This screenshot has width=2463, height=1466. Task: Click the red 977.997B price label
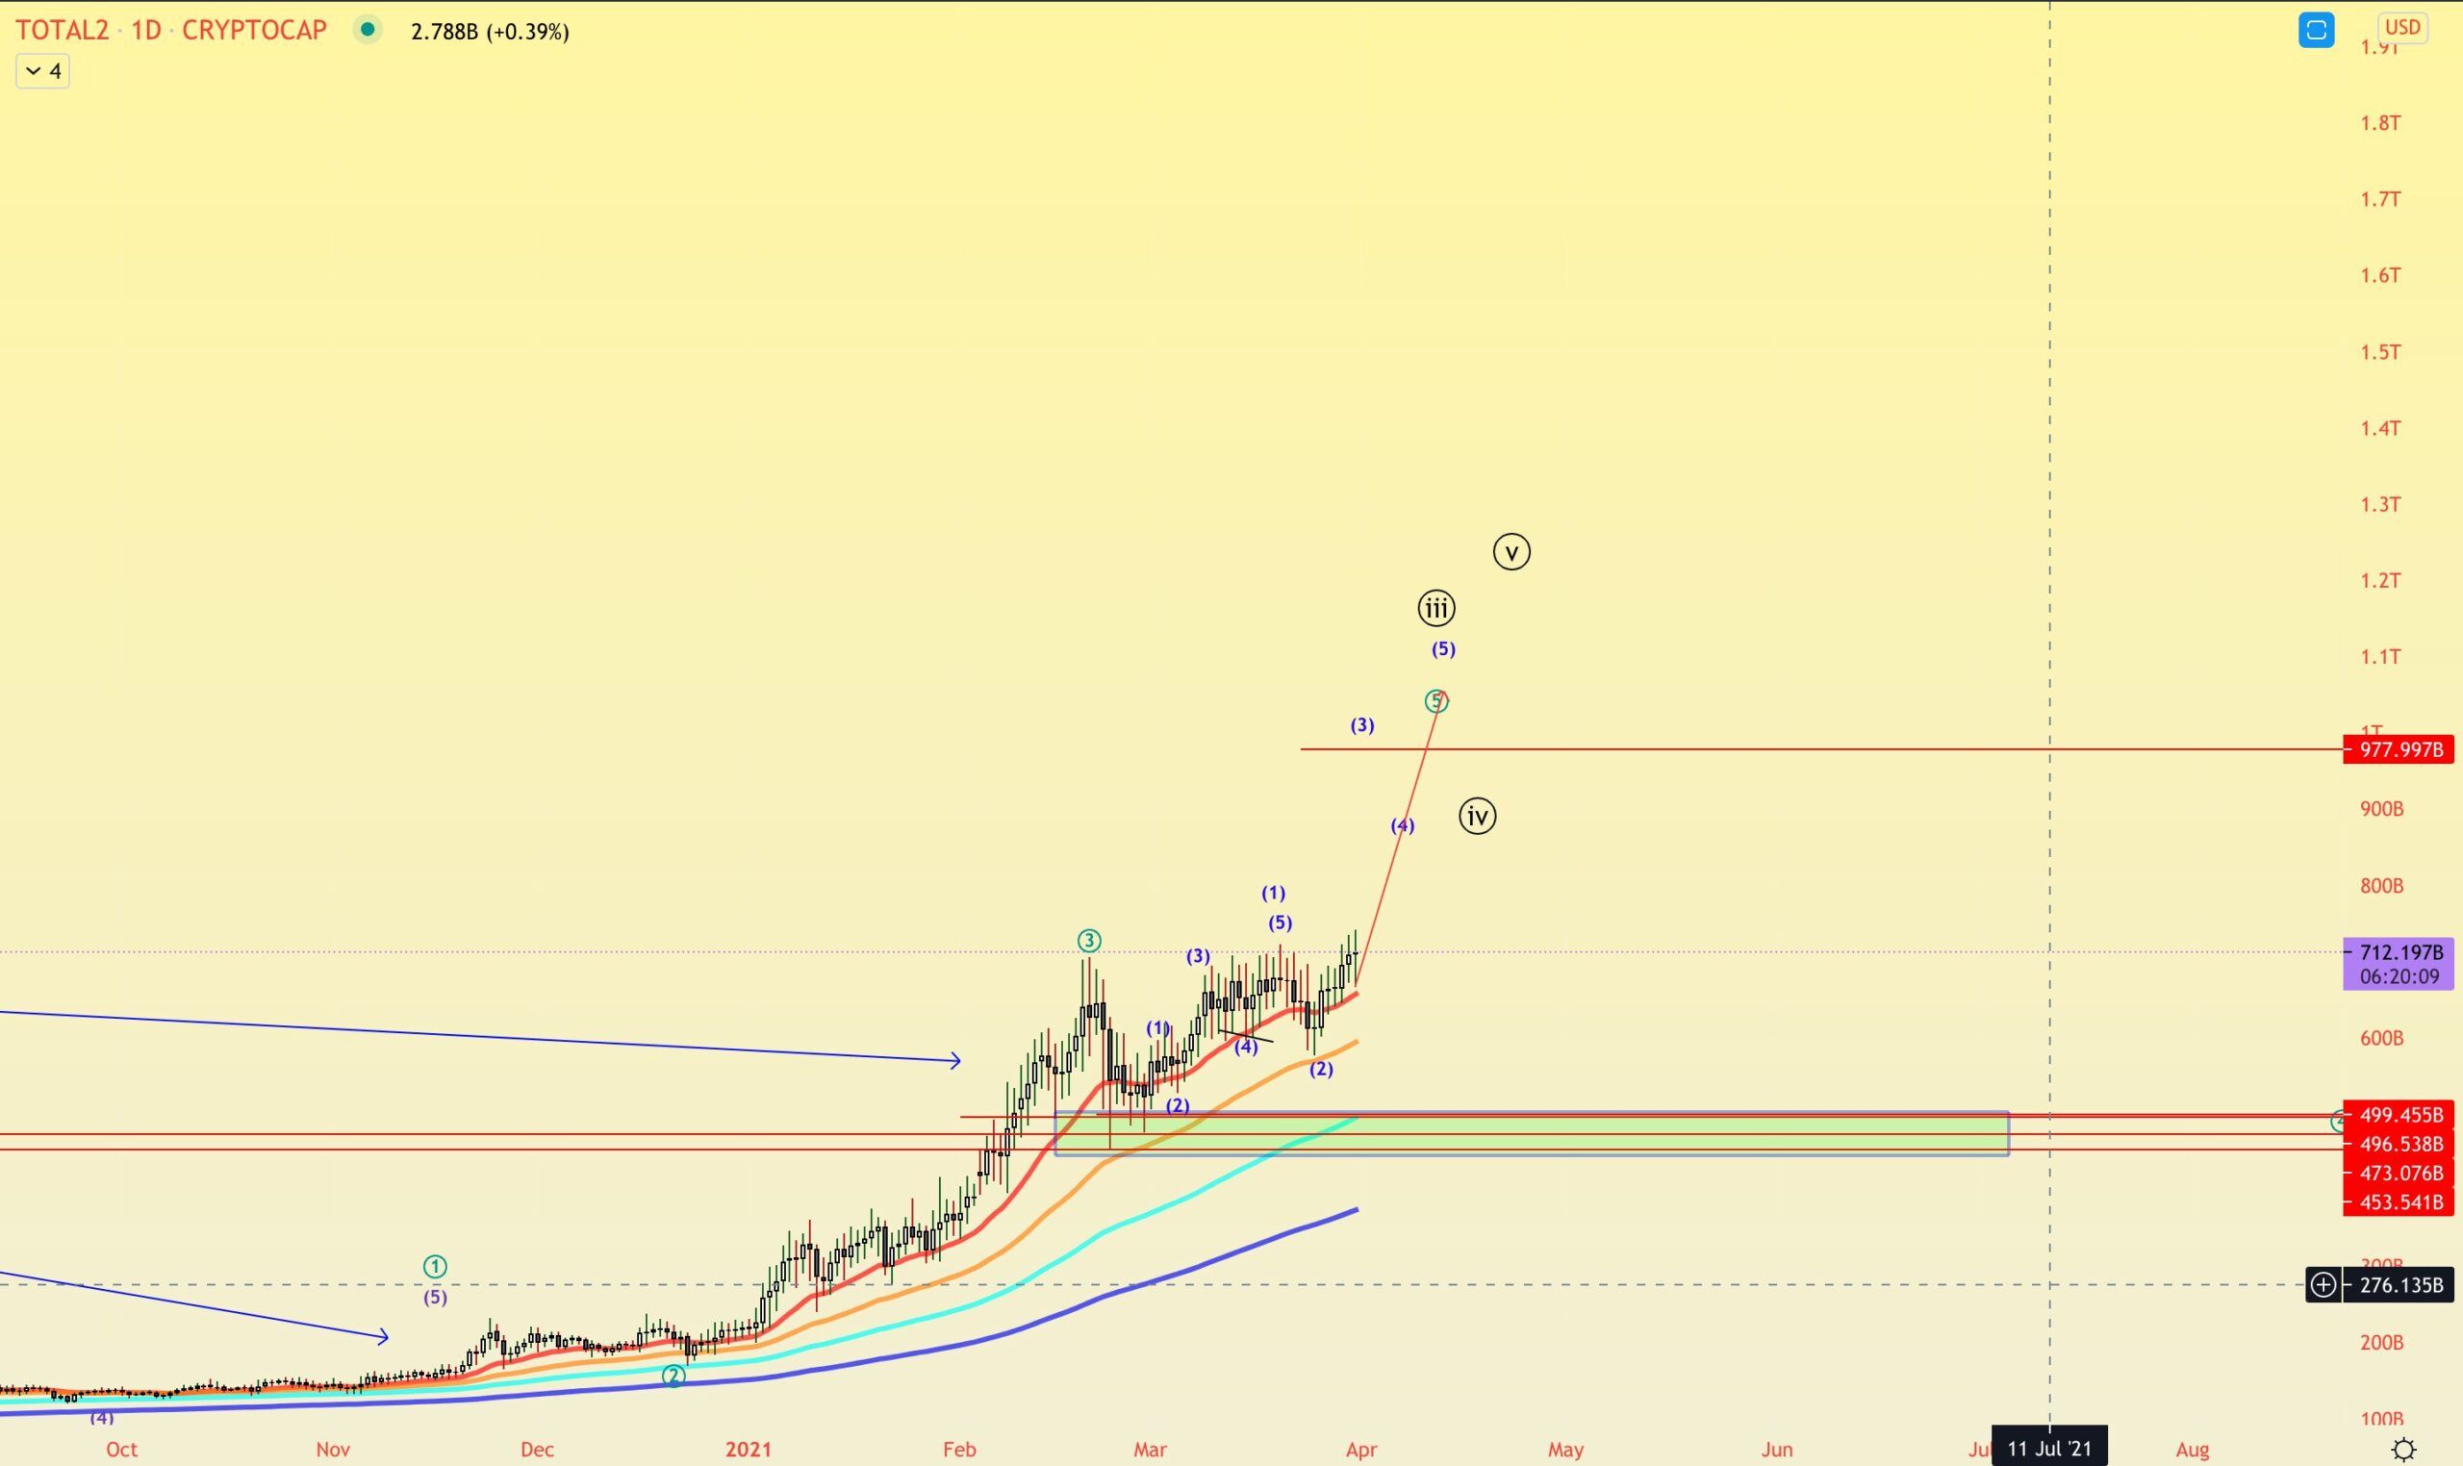(x=2400, y=749)
